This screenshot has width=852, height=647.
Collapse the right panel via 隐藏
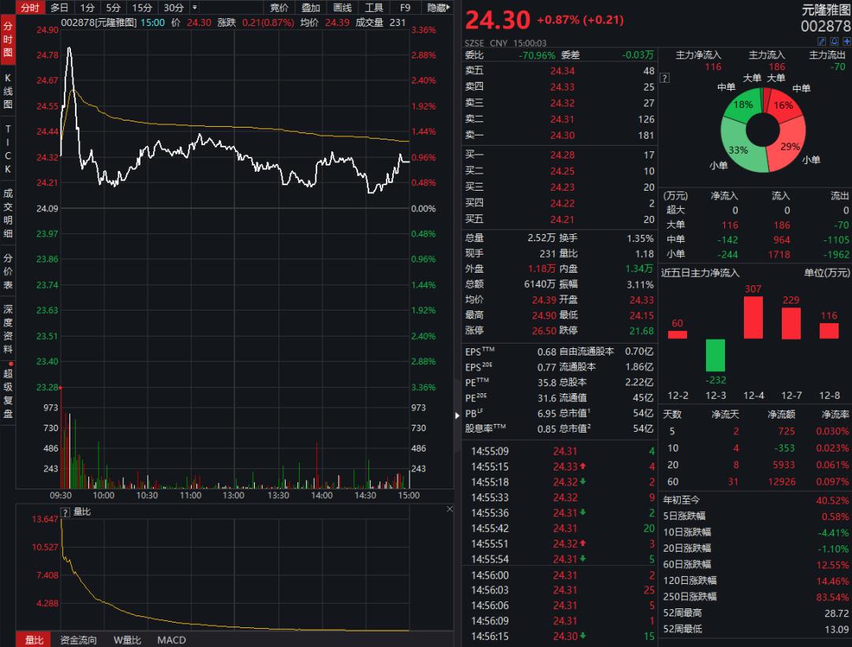[x=438, y=8]
